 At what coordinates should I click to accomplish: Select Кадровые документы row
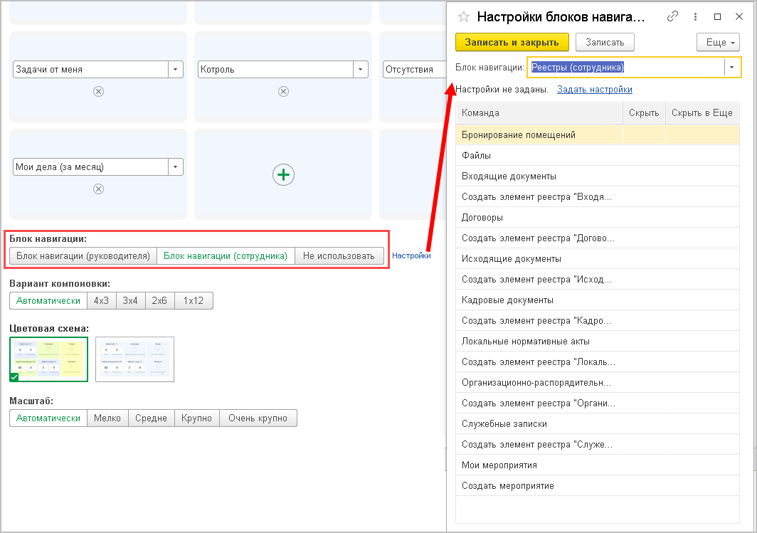(598, 300)
